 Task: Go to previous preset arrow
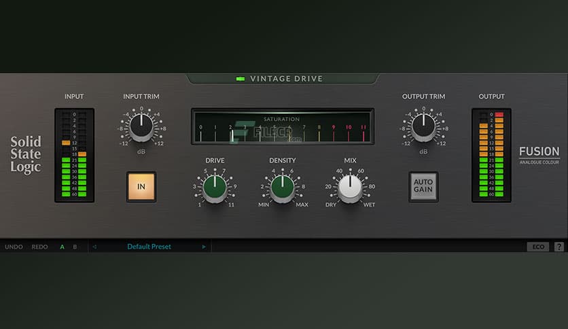pos(94,247)
